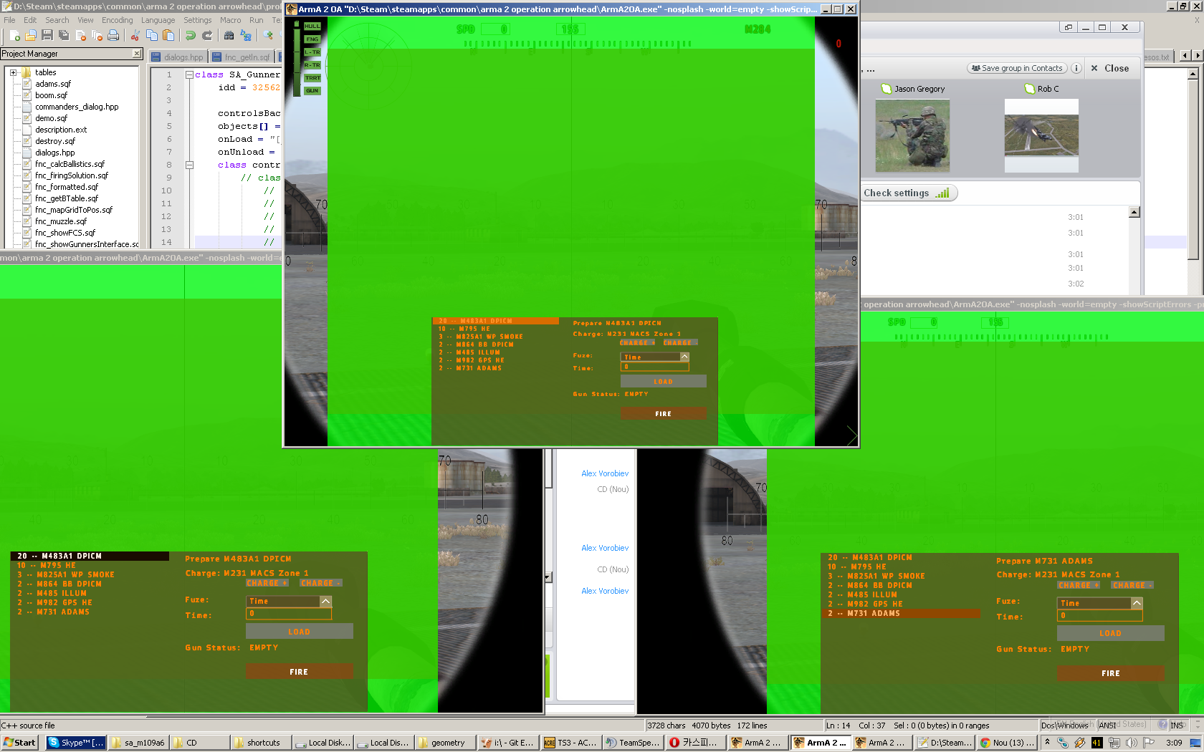This screenshot has height=752, width=1204.
Task: Click the green Undo arrow icon
Action: 190,35
